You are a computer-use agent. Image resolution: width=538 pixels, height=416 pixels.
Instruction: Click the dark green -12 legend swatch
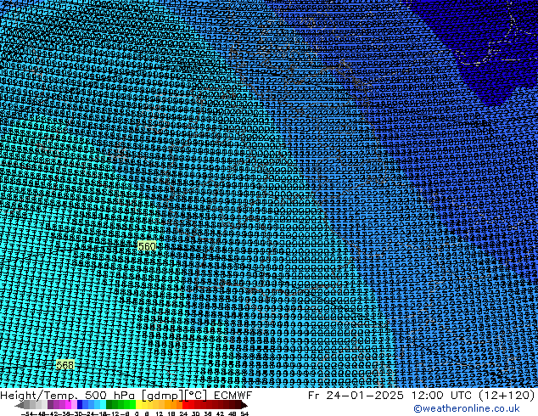pyautogui.click(x=109, y=405)
